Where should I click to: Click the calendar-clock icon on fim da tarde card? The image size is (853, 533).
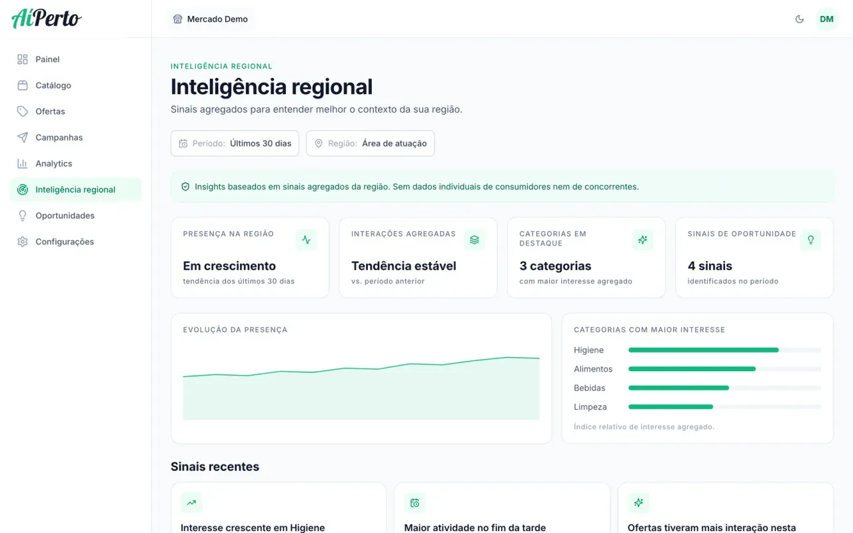[x=415, y=503]
